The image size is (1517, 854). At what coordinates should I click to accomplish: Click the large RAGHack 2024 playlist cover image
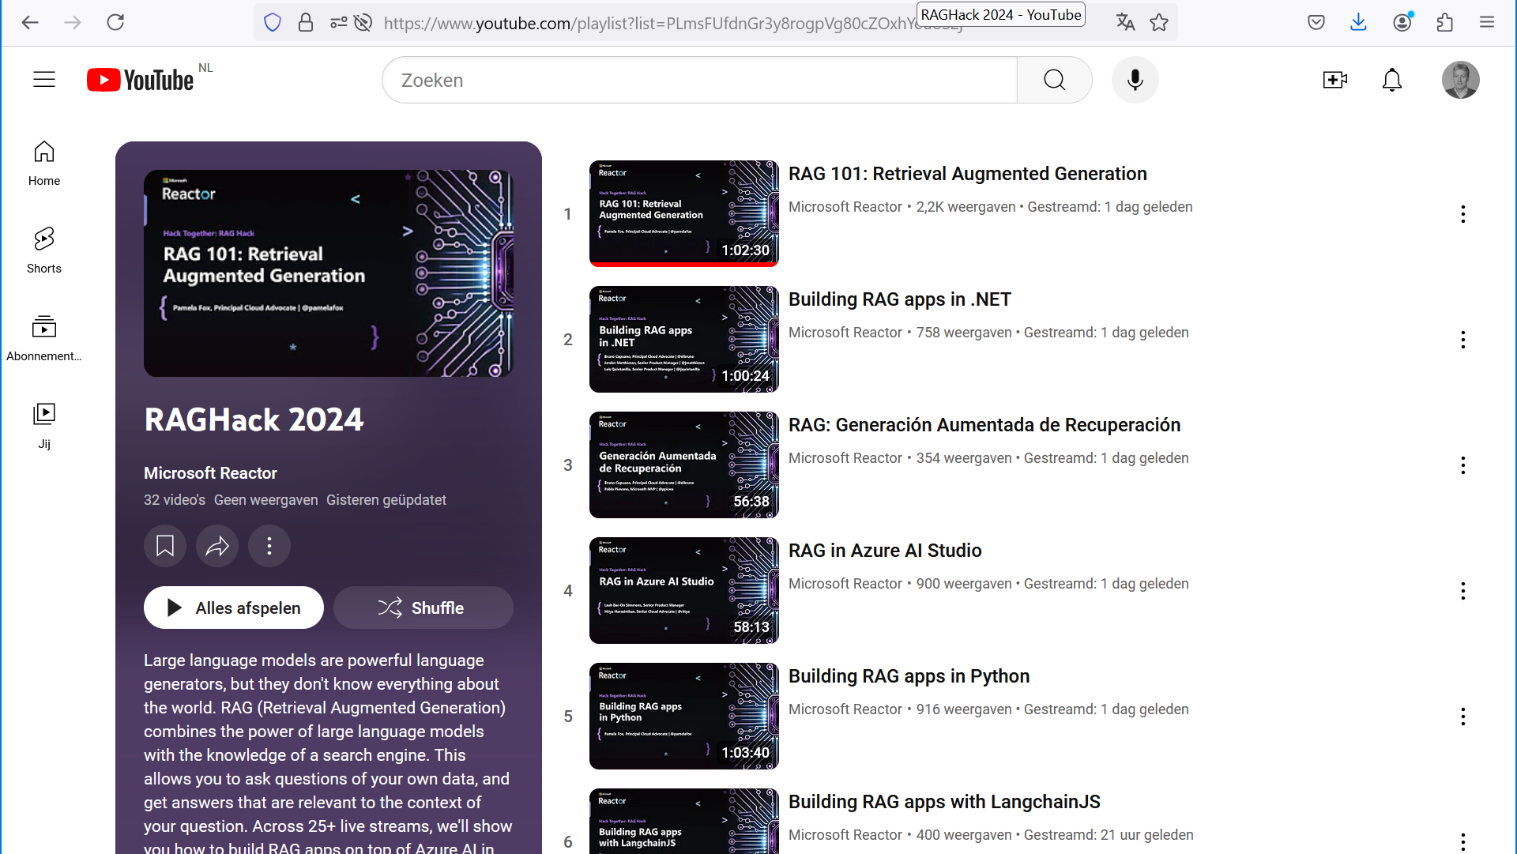click(x=329, y=273)
